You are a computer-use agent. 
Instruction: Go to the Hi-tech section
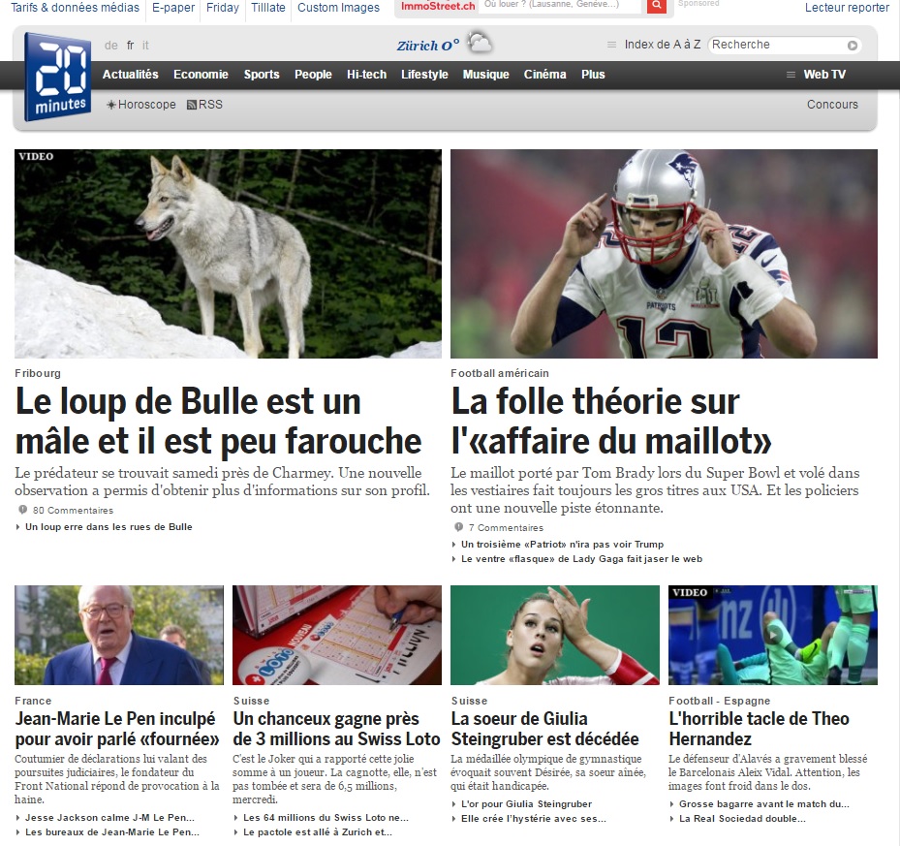[366, 74]
